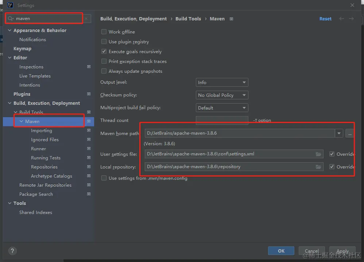Click Apply button
364x262 pixels.
point(342,251)
